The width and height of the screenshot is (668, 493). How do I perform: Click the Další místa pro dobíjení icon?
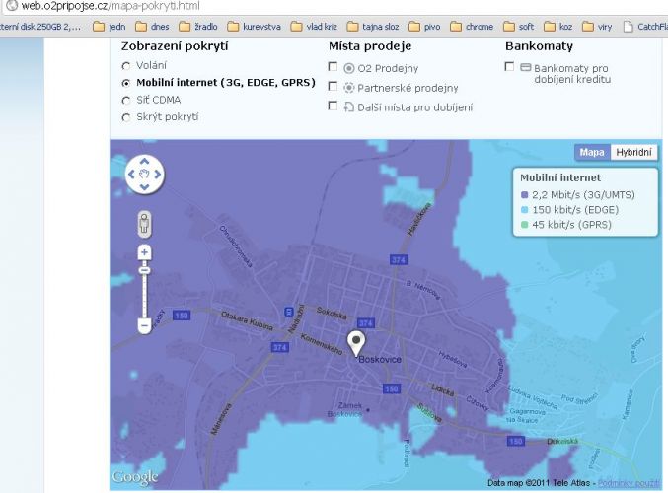point(349,106)
